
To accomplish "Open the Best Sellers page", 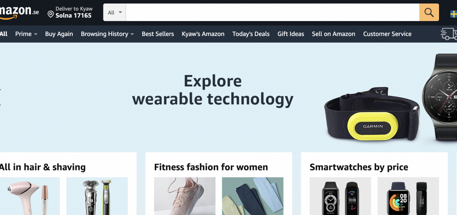I will point(158,34).
